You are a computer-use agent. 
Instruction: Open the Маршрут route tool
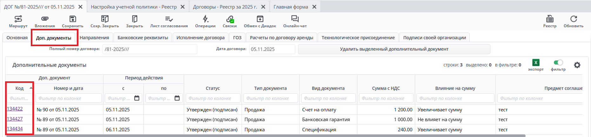(18, 19)
